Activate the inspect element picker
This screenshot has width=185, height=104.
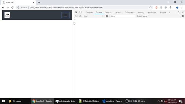click(x=76, y=12)
